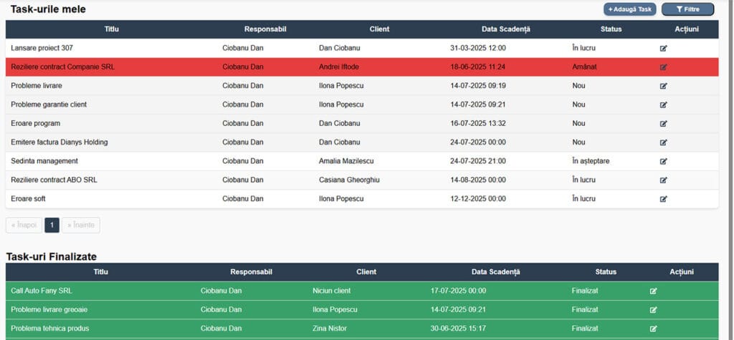Click Status header in Task-urile mele table
Screen dimensions: 734x340
click(611, 29)
